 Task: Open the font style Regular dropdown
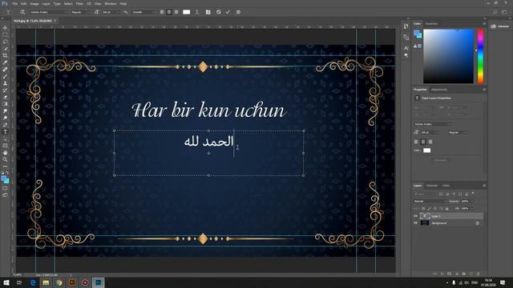click(80, 12)
